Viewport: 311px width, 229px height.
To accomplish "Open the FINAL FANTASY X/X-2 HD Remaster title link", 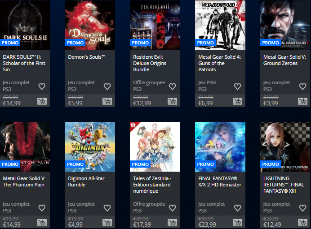I will coord(220,181).
